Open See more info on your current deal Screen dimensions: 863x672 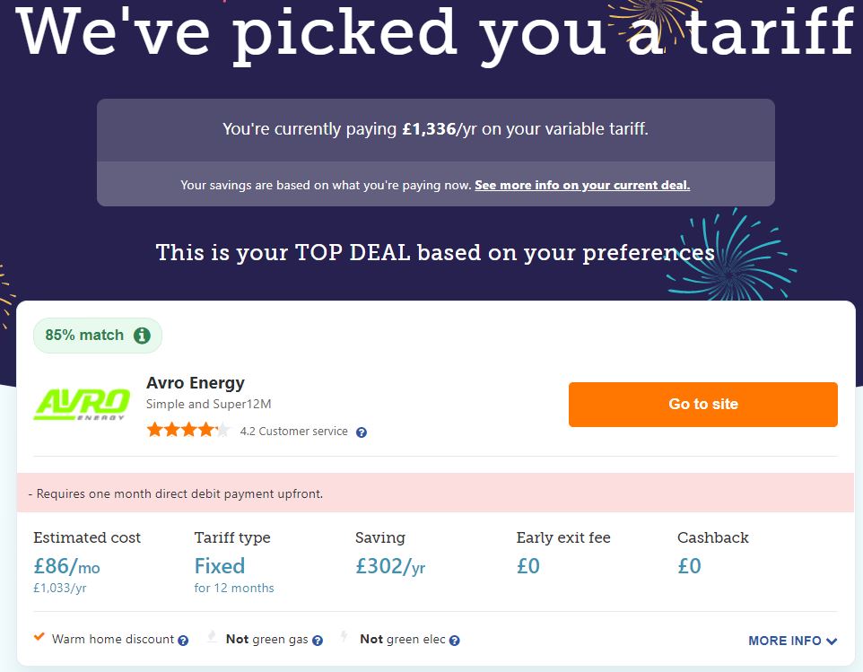pos(582,186)
